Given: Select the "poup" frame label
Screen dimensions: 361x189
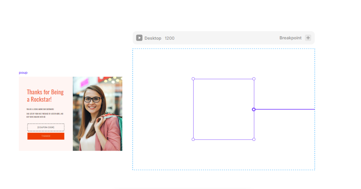Looking at the screenshot, I should click(23, 73).
